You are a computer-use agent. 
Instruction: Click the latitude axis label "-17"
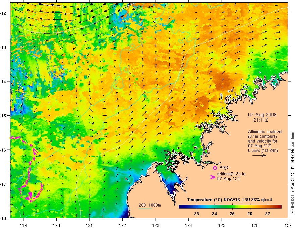click(4, 184)
